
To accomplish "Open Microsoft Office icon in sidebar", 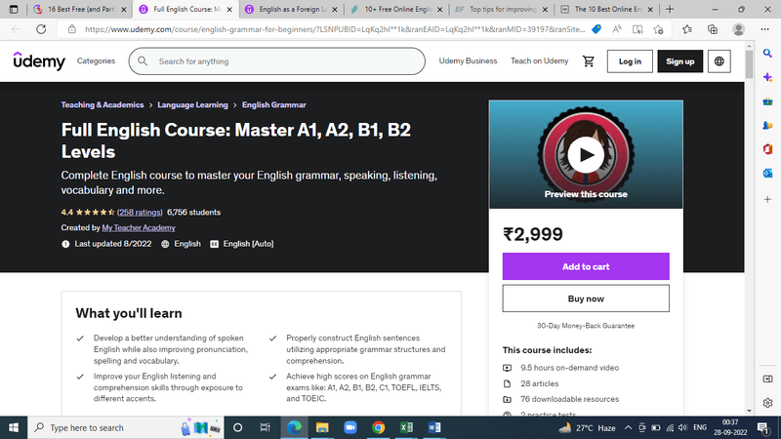I will tap(767, 149).
